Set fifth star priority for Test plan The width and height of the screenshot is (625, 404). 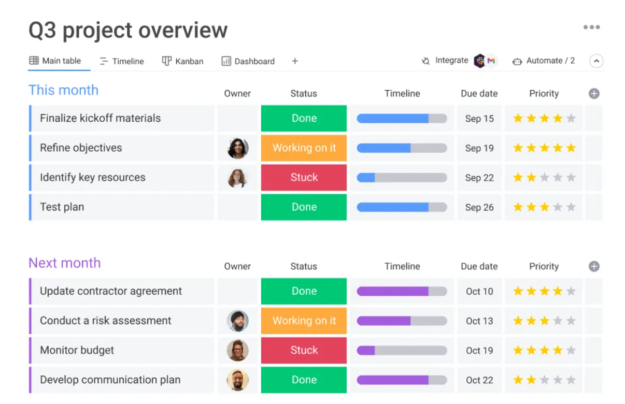coord(571,207)
